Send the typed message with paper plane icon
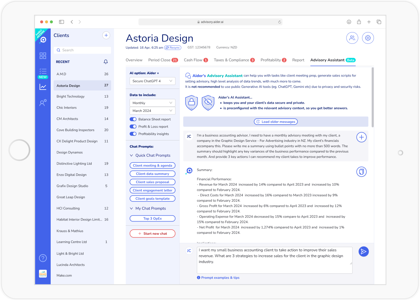Viewport: 420px width, 300px height. click(x=363, y=251)
